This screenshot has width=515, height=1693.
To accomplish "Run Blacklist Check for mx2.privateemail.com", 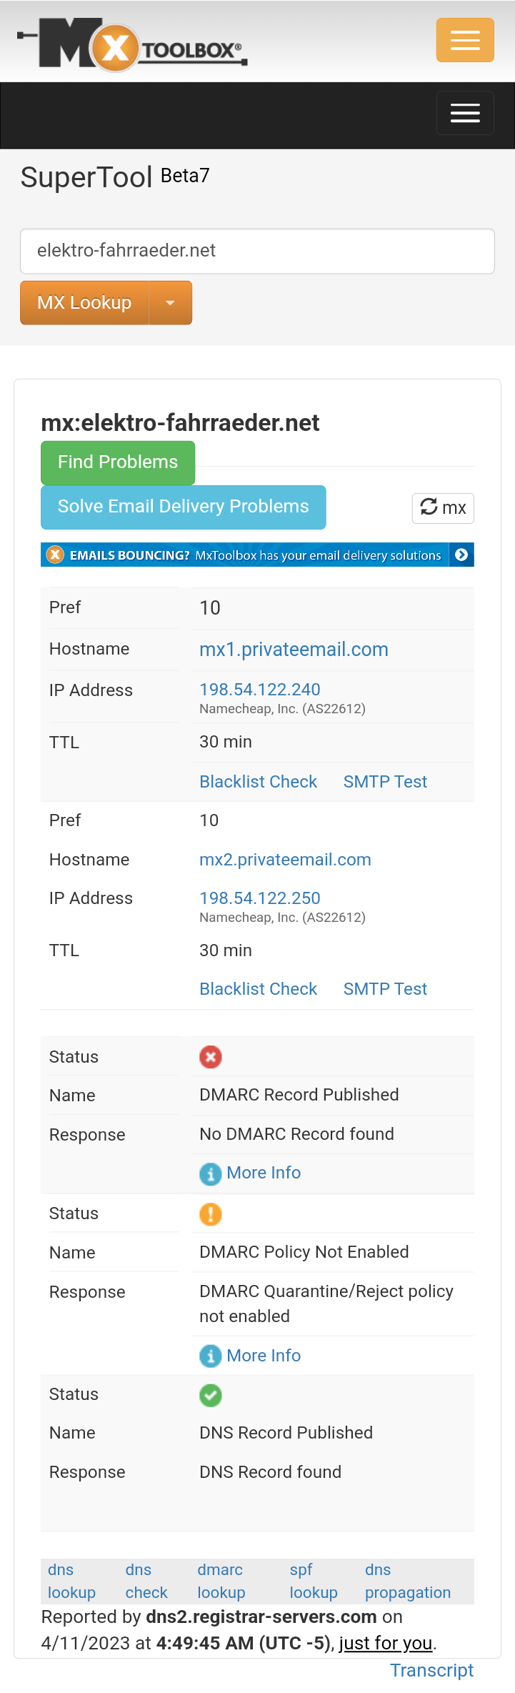I will [258, 988].
